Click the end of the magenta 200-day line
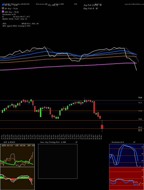Viewport: 144px width, 190px height. point(137,63)
